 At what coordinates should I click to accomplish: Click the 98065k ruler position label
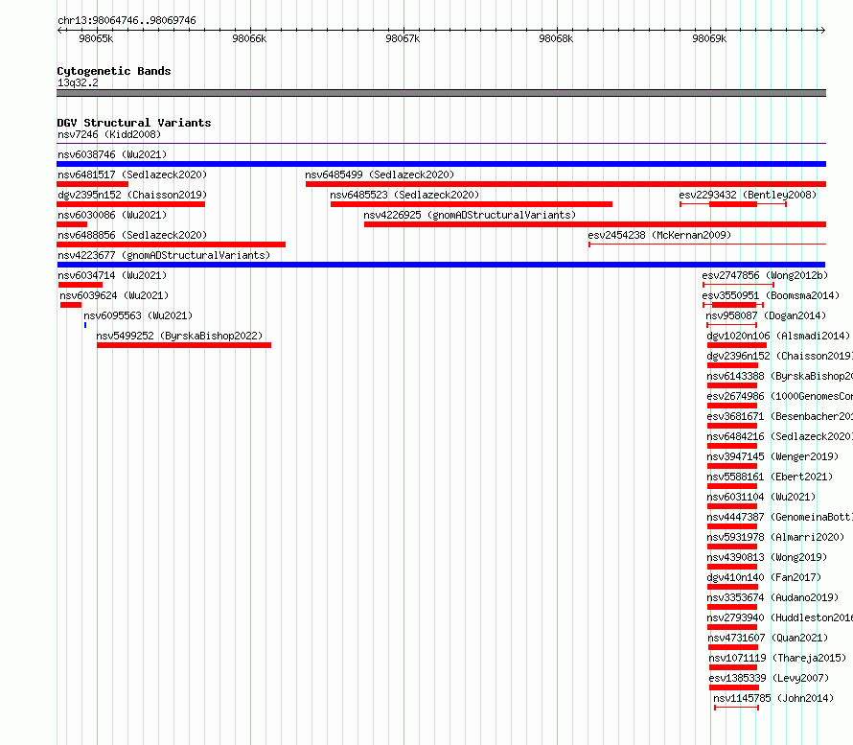(96, 38)
